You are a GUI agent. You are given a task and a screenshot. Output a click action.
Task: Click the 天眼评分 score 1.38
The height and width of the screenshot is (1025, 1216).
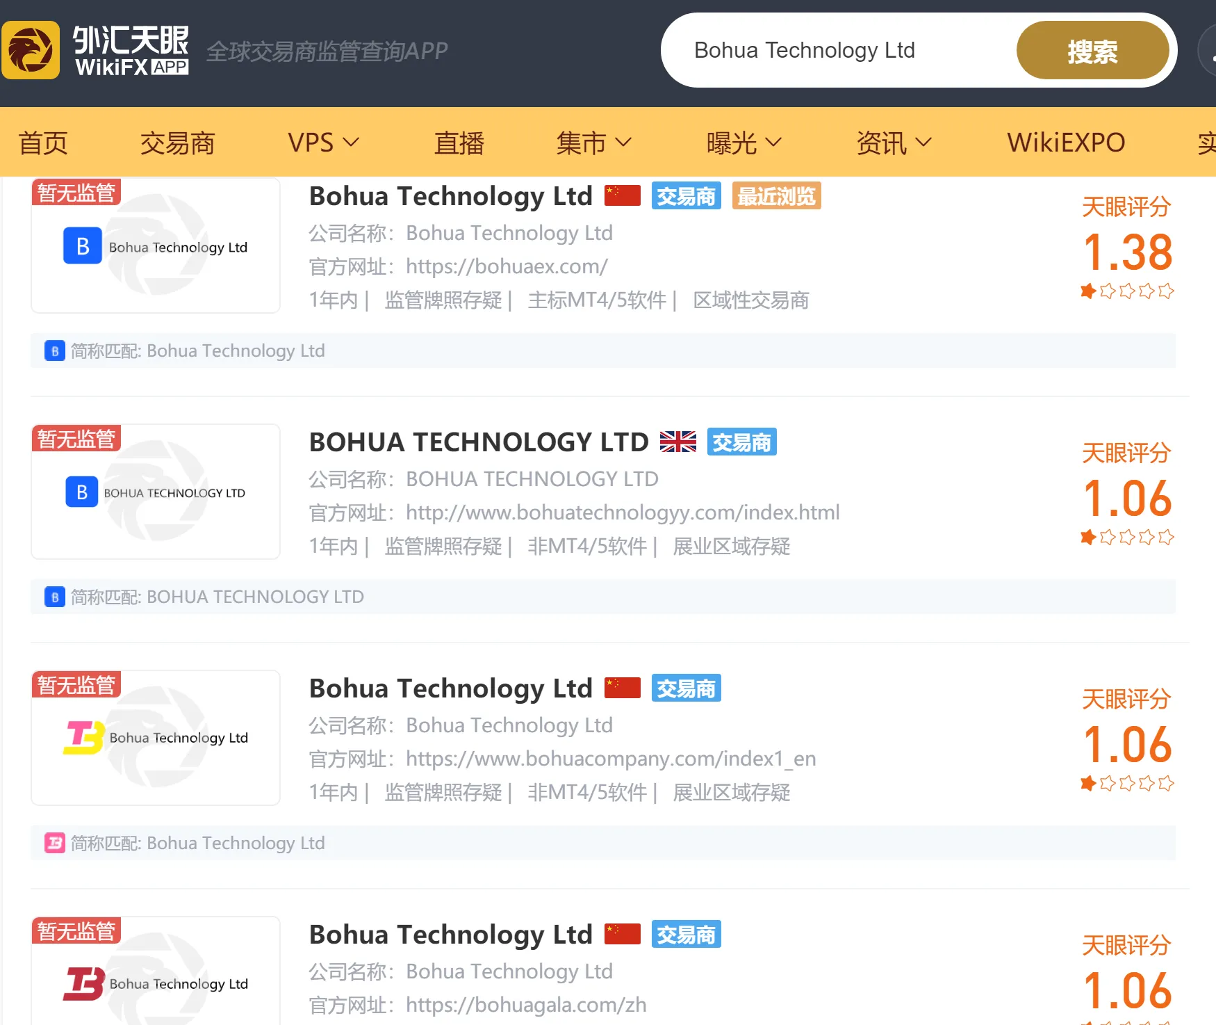coord(1128,252)
